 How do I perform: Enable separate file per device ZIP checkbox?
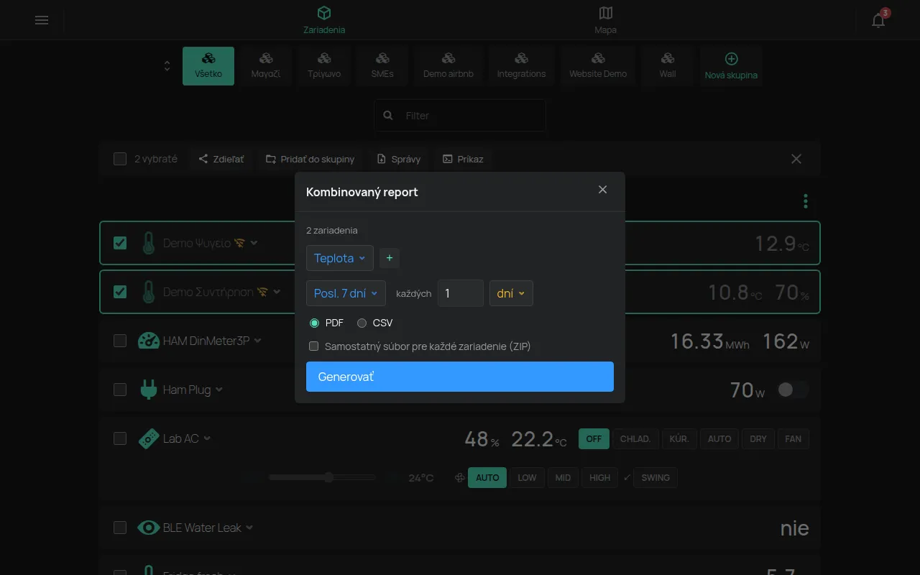coord(313,346)
